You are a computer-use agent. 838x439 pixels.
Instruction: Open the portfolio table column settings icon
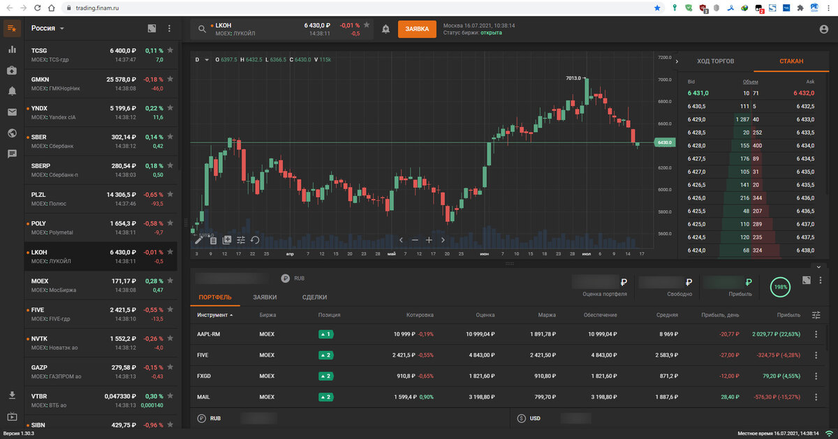point(816,315)
